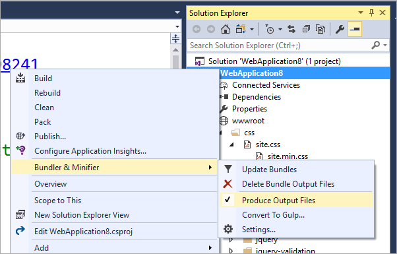Open the editor tab list dropdown arrow
The height and width of the screenshot is (254, 397).
(177, 13)
